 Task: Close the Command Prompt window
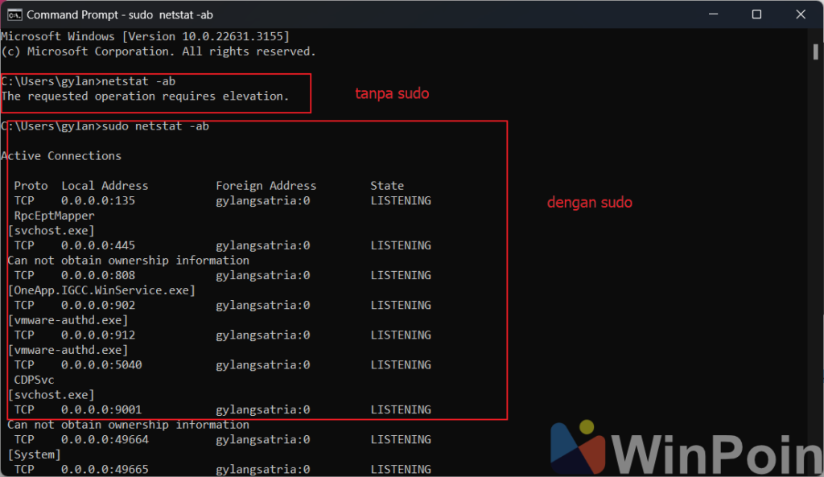click(801, 14)
